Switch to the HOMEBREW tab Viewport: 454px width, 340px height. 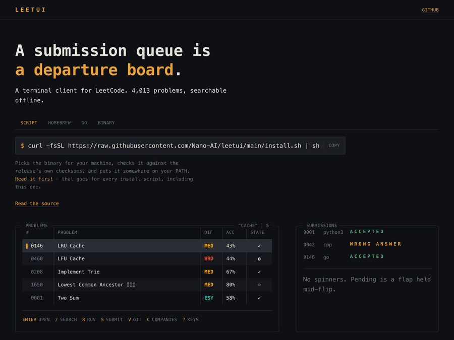(60, 123)
